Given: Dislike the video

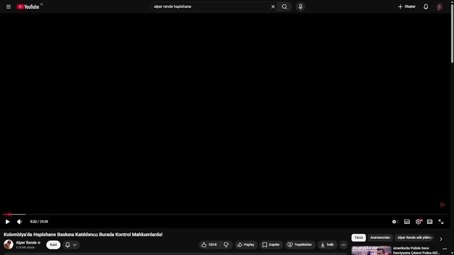Looking at the screenshot, I should tap(226, 245).
